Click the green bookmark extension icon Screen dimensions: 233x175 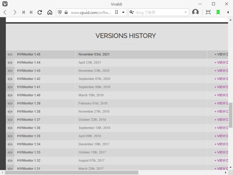(x=218, y=12)
